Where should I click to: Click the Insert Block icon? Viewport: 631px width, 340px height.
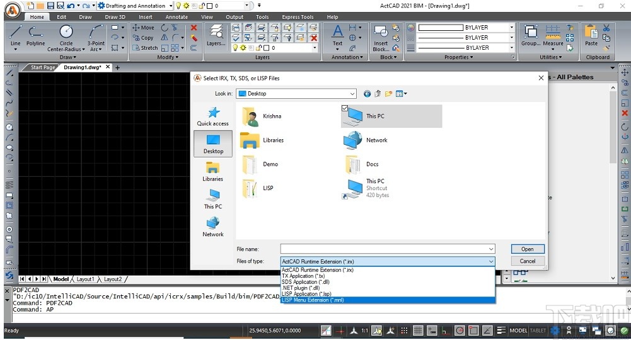[x=380, y=38]
